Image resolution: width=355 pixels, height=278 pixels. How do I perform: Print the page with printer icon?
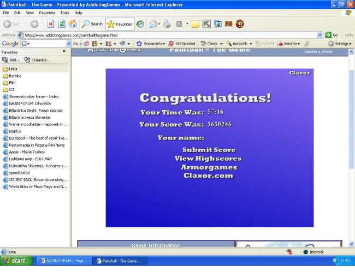tap(167, 24)
